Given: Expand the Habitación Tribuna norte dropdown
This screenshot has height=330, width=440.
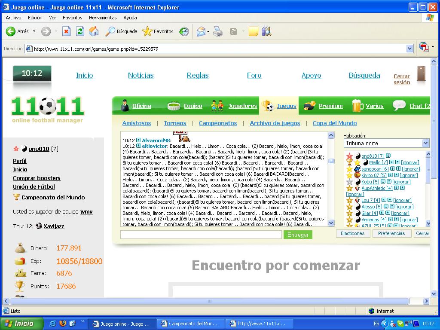Looking at the screenshot, I should tap(425, 143).
